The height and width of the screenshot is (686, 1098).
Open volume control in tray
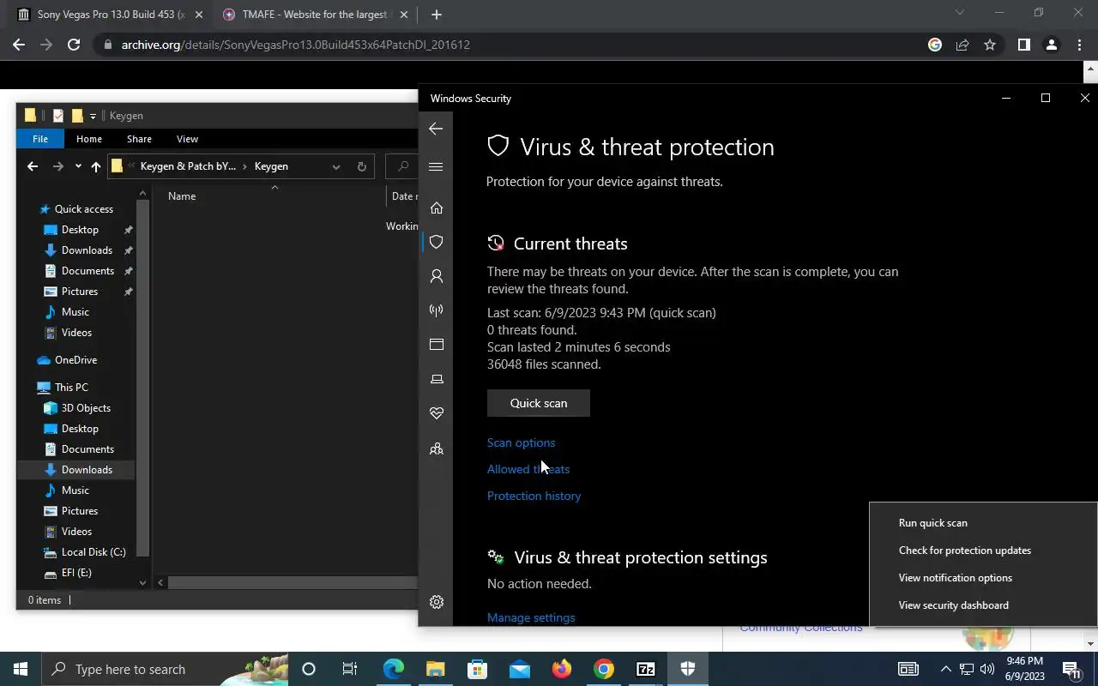[x=987, y=669]
